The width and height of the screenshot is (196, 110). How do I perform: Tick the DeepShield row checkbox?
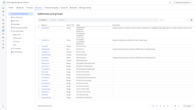(39, 28)
